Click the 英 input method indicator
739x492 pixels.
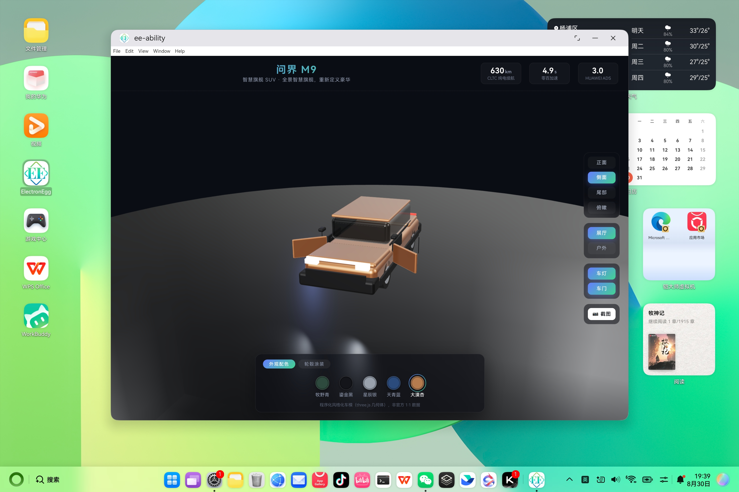click(x=585, y=479)
